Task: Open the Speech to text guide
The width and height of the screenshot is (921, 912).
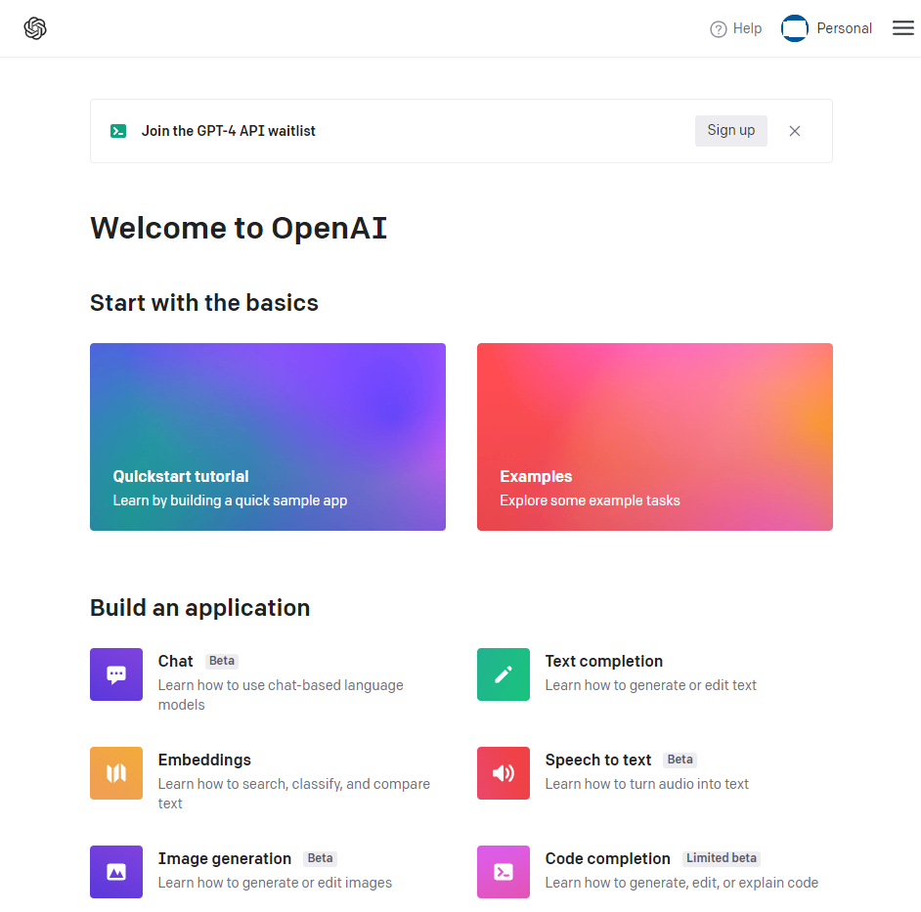Action: (x=598, y=760)
